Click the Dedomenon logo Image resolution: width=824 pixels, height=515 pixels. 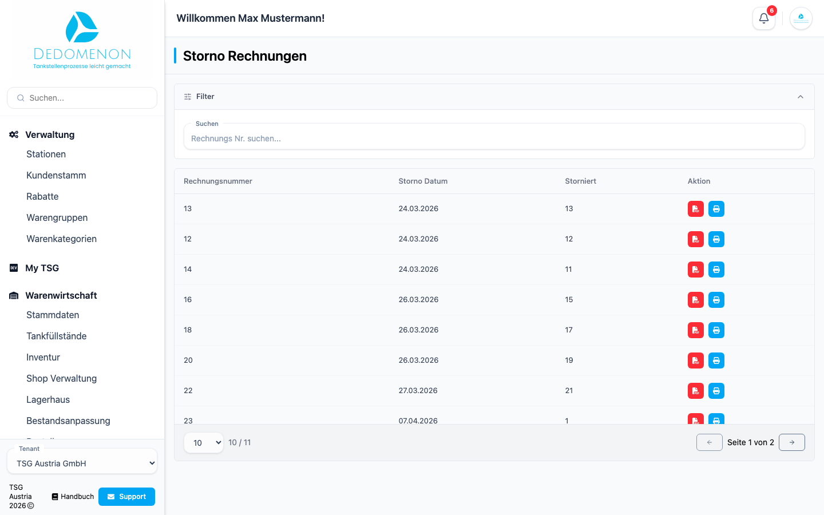click(82, 40)
